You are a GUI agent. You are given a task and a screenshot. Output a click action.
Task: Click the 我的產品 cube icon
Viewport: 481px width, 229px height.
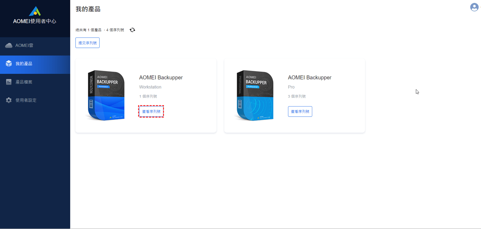pos(9,64)
